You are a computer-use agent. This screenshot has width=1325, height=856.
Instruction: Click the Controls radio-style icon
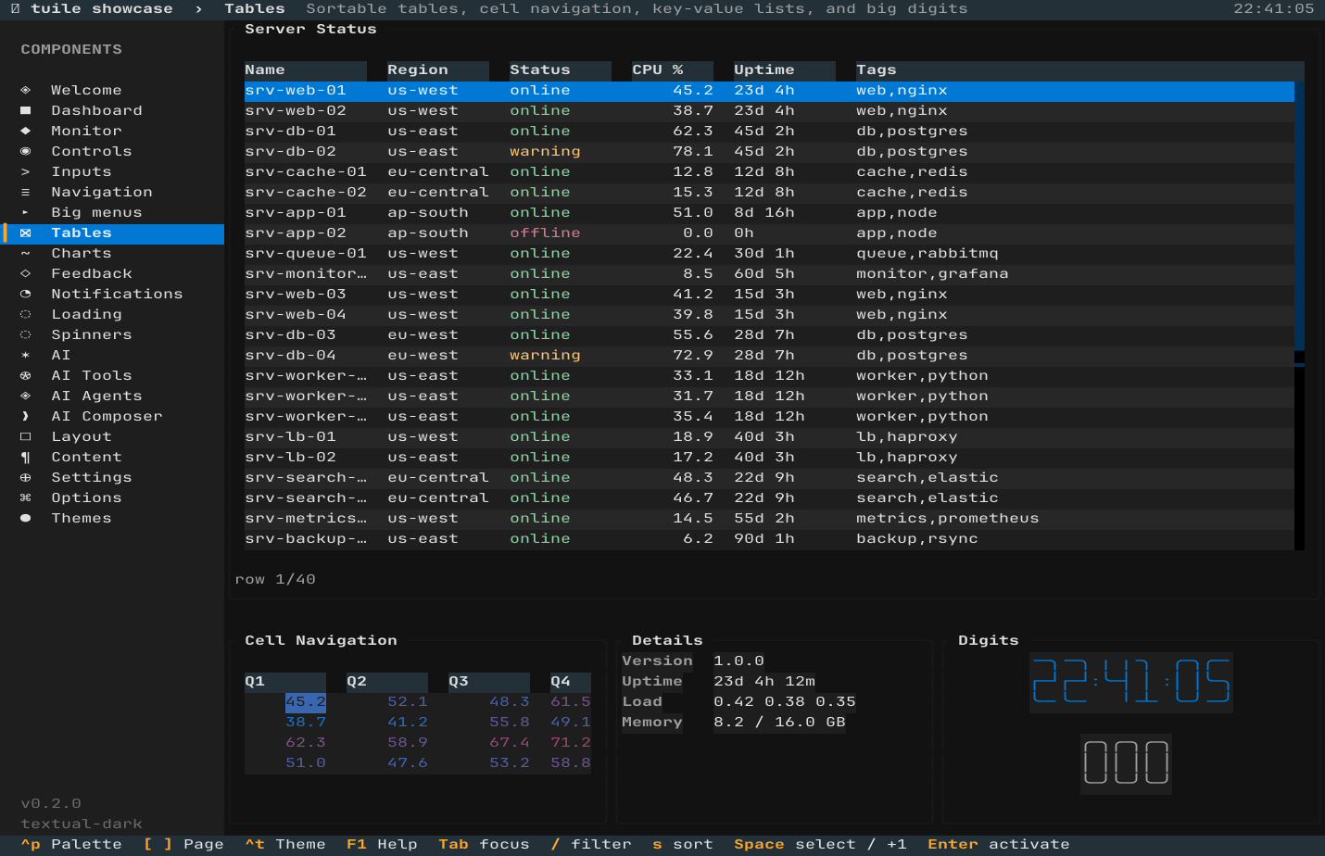tap(25, 151)
